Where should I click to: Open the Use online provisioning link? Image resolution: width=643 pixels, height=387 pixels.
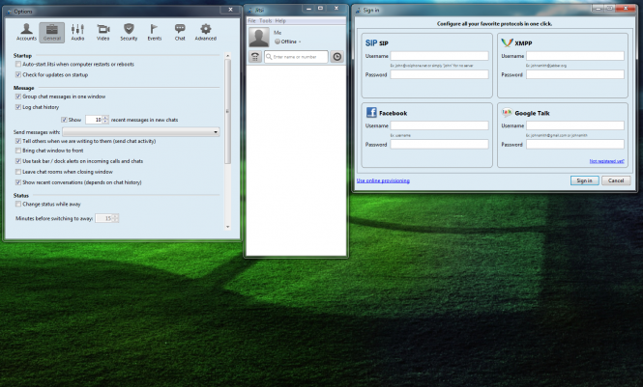(x=383, y=180)
